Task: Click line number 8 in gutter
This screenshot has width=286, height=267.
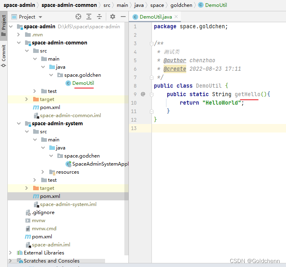Action: point(135,86)
